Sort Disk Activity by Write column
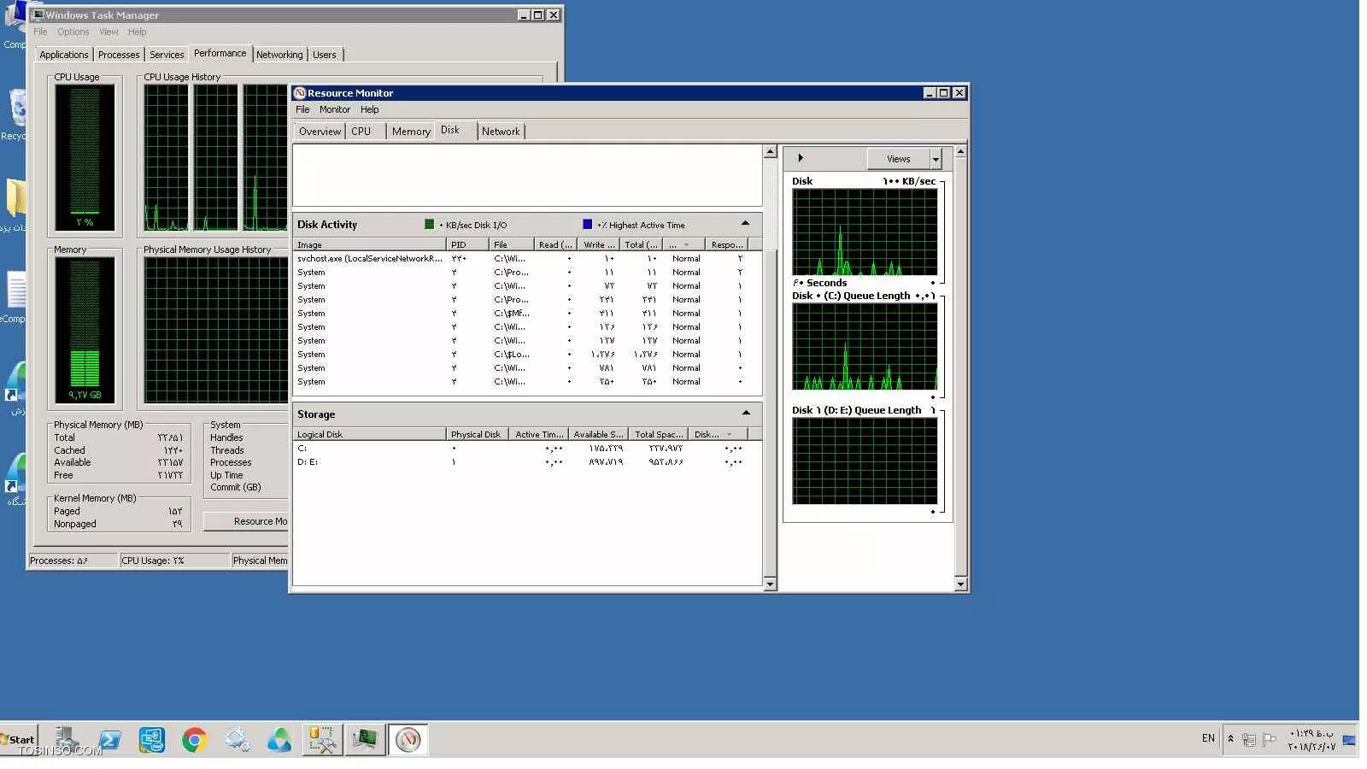The height and width of the screenshot is (769, 1367). (599, 245)
